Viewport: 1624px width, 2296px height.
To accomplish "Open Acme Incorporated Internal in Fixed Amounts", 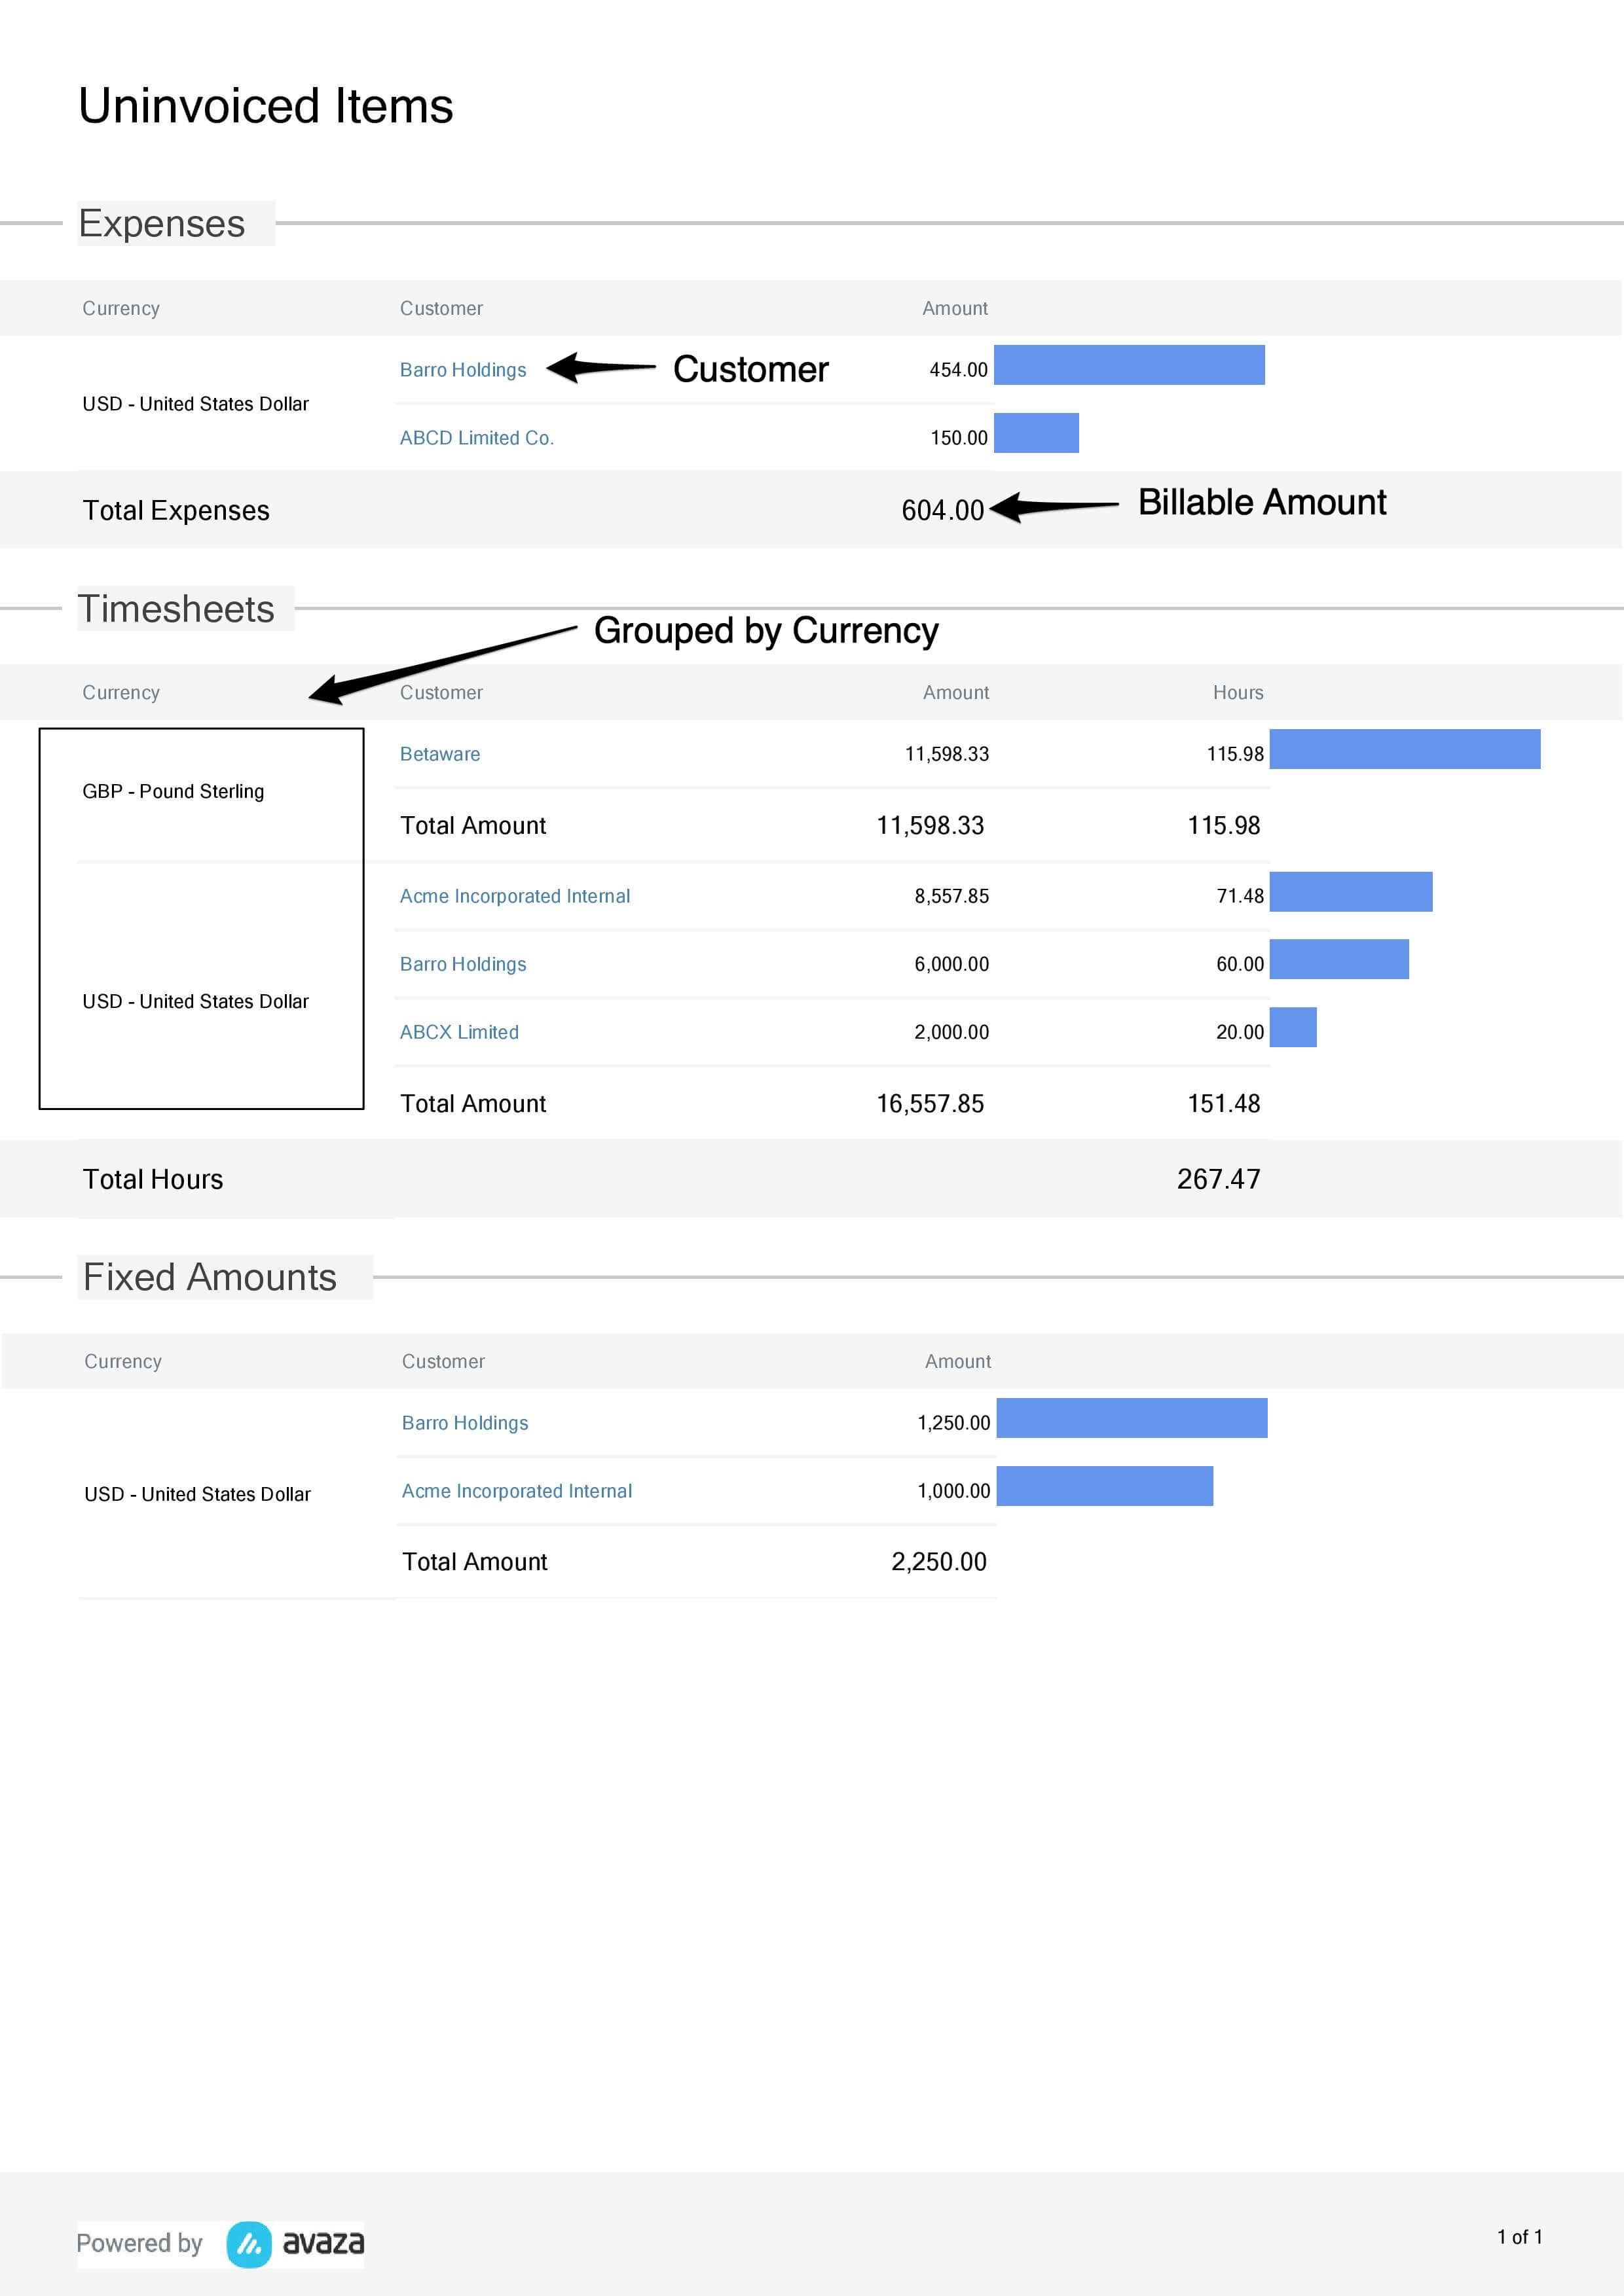I will pos(516,1491).
